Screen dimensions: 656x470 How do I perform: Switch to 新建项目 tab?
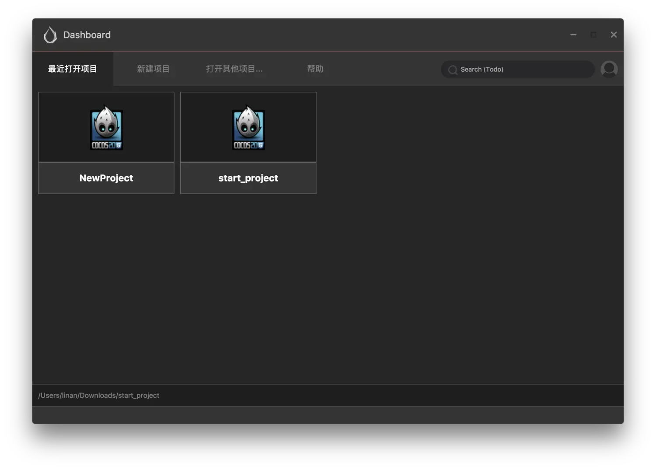click(153, 69)
